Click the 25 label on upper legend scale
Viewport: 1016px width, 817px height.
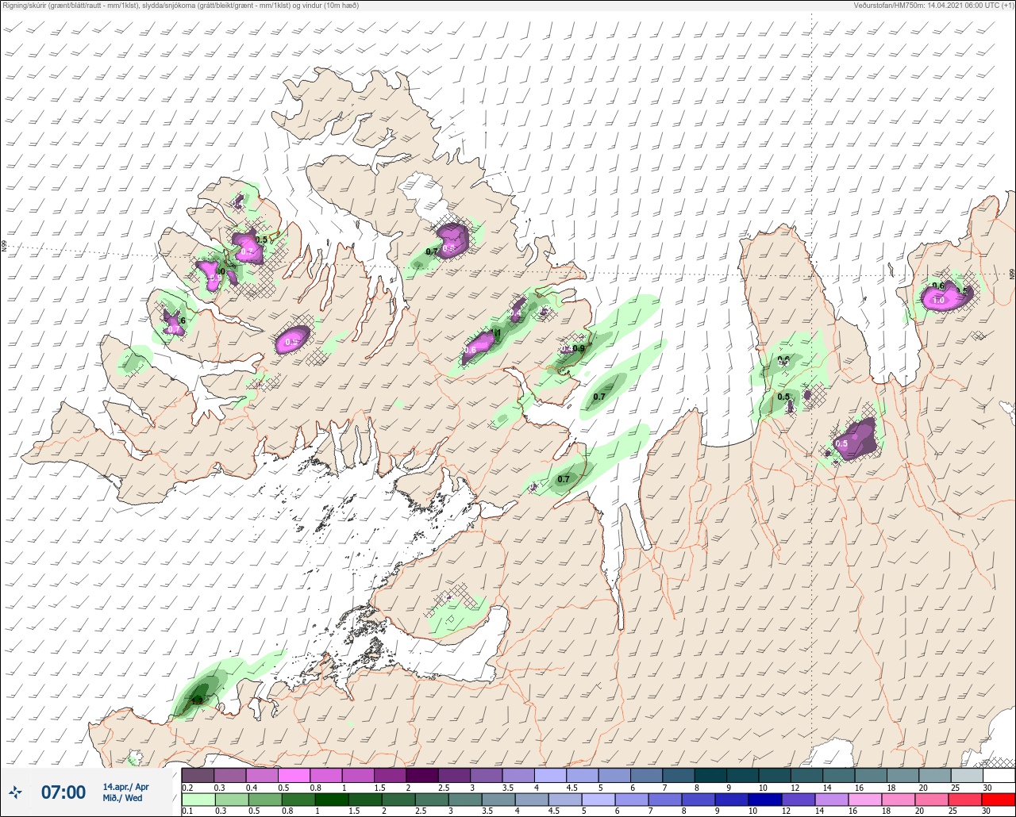pos(956,787)
